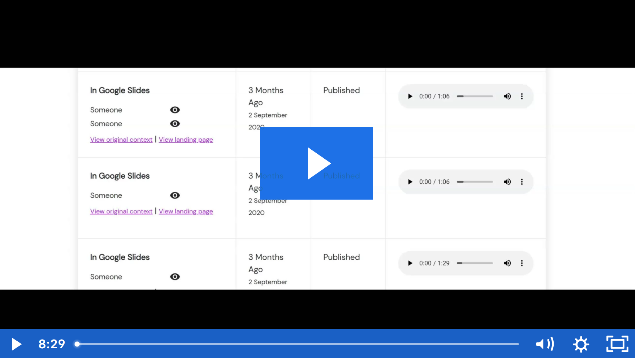The image size is (636, 358).
Task: Open more options on the middle row's audio player
Action: [x=522, y=182]
